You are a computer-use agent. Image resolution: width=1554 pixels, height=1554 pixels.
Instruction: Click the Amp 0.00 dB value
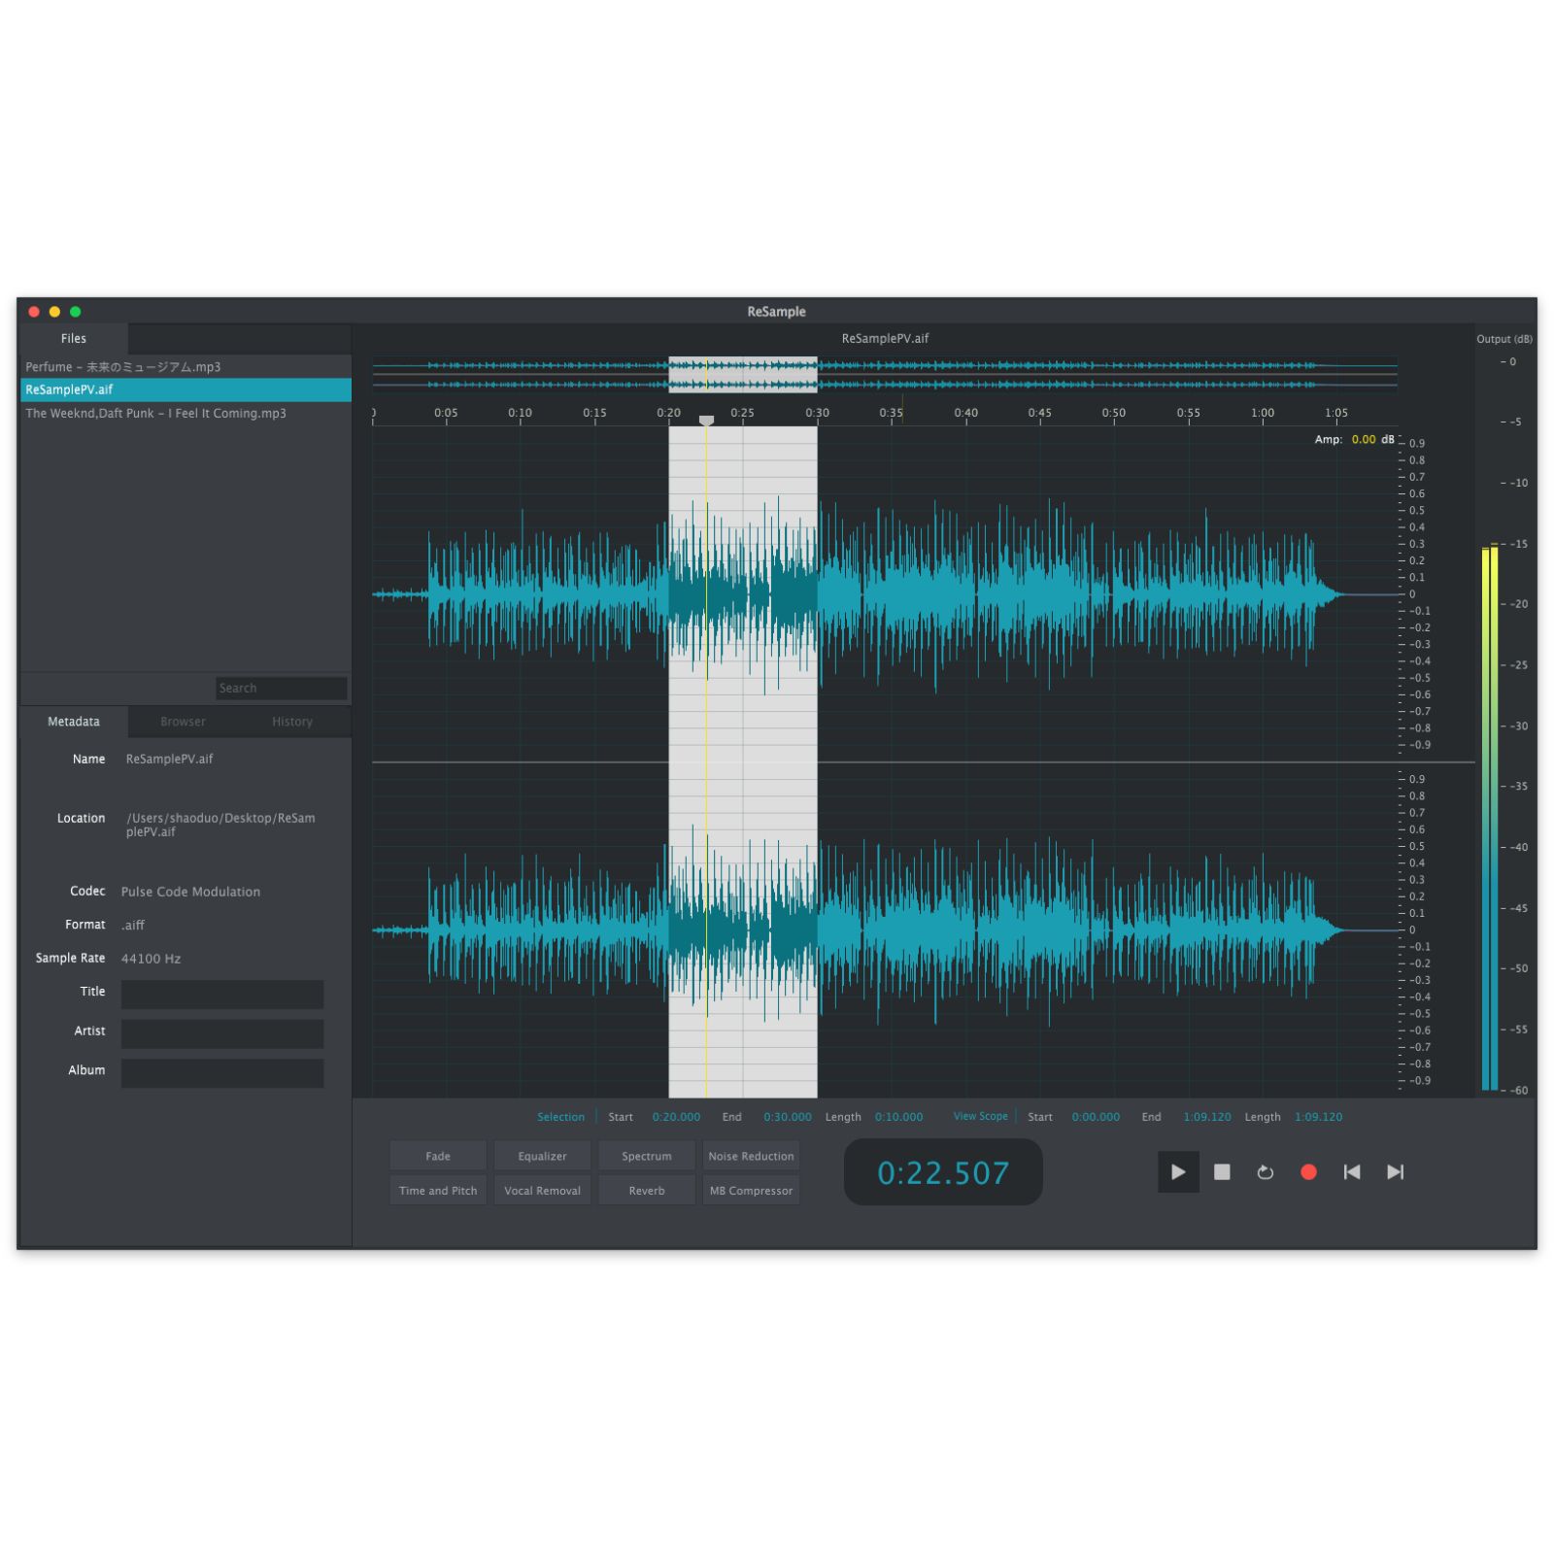click(x=1364, y=439)
